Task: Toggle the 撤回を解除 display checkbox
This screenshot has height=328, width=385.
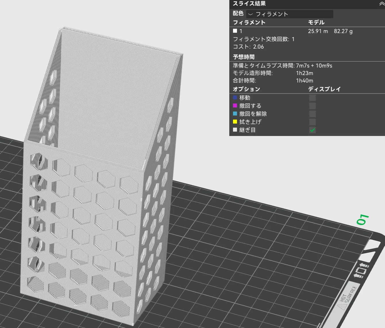Action: pyautogui.click(x=312, y=114)
